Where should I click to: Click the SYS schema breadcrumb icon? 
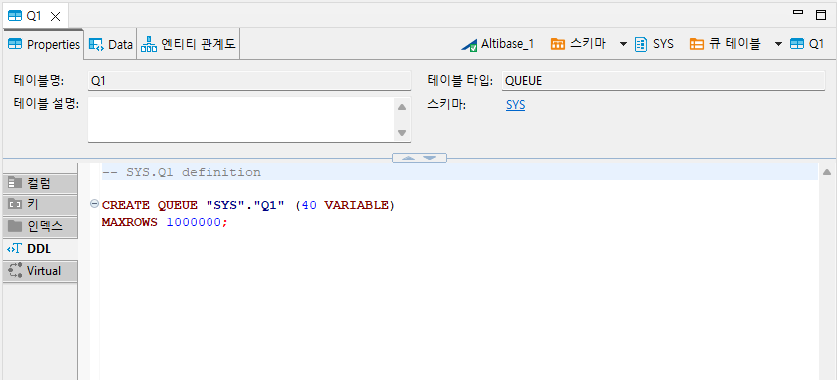(641, 44)
